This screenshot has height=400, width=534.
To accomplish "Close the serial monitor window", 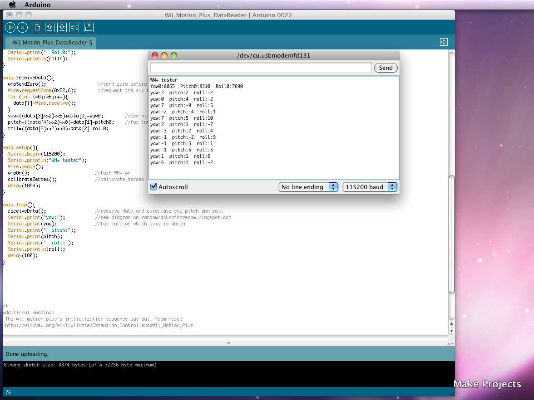I will [154, 55].
